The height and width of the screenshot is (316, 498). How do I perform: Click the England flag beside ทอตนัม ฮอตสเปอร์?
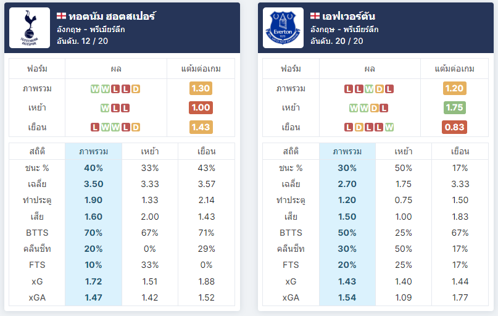coord(61,15)
